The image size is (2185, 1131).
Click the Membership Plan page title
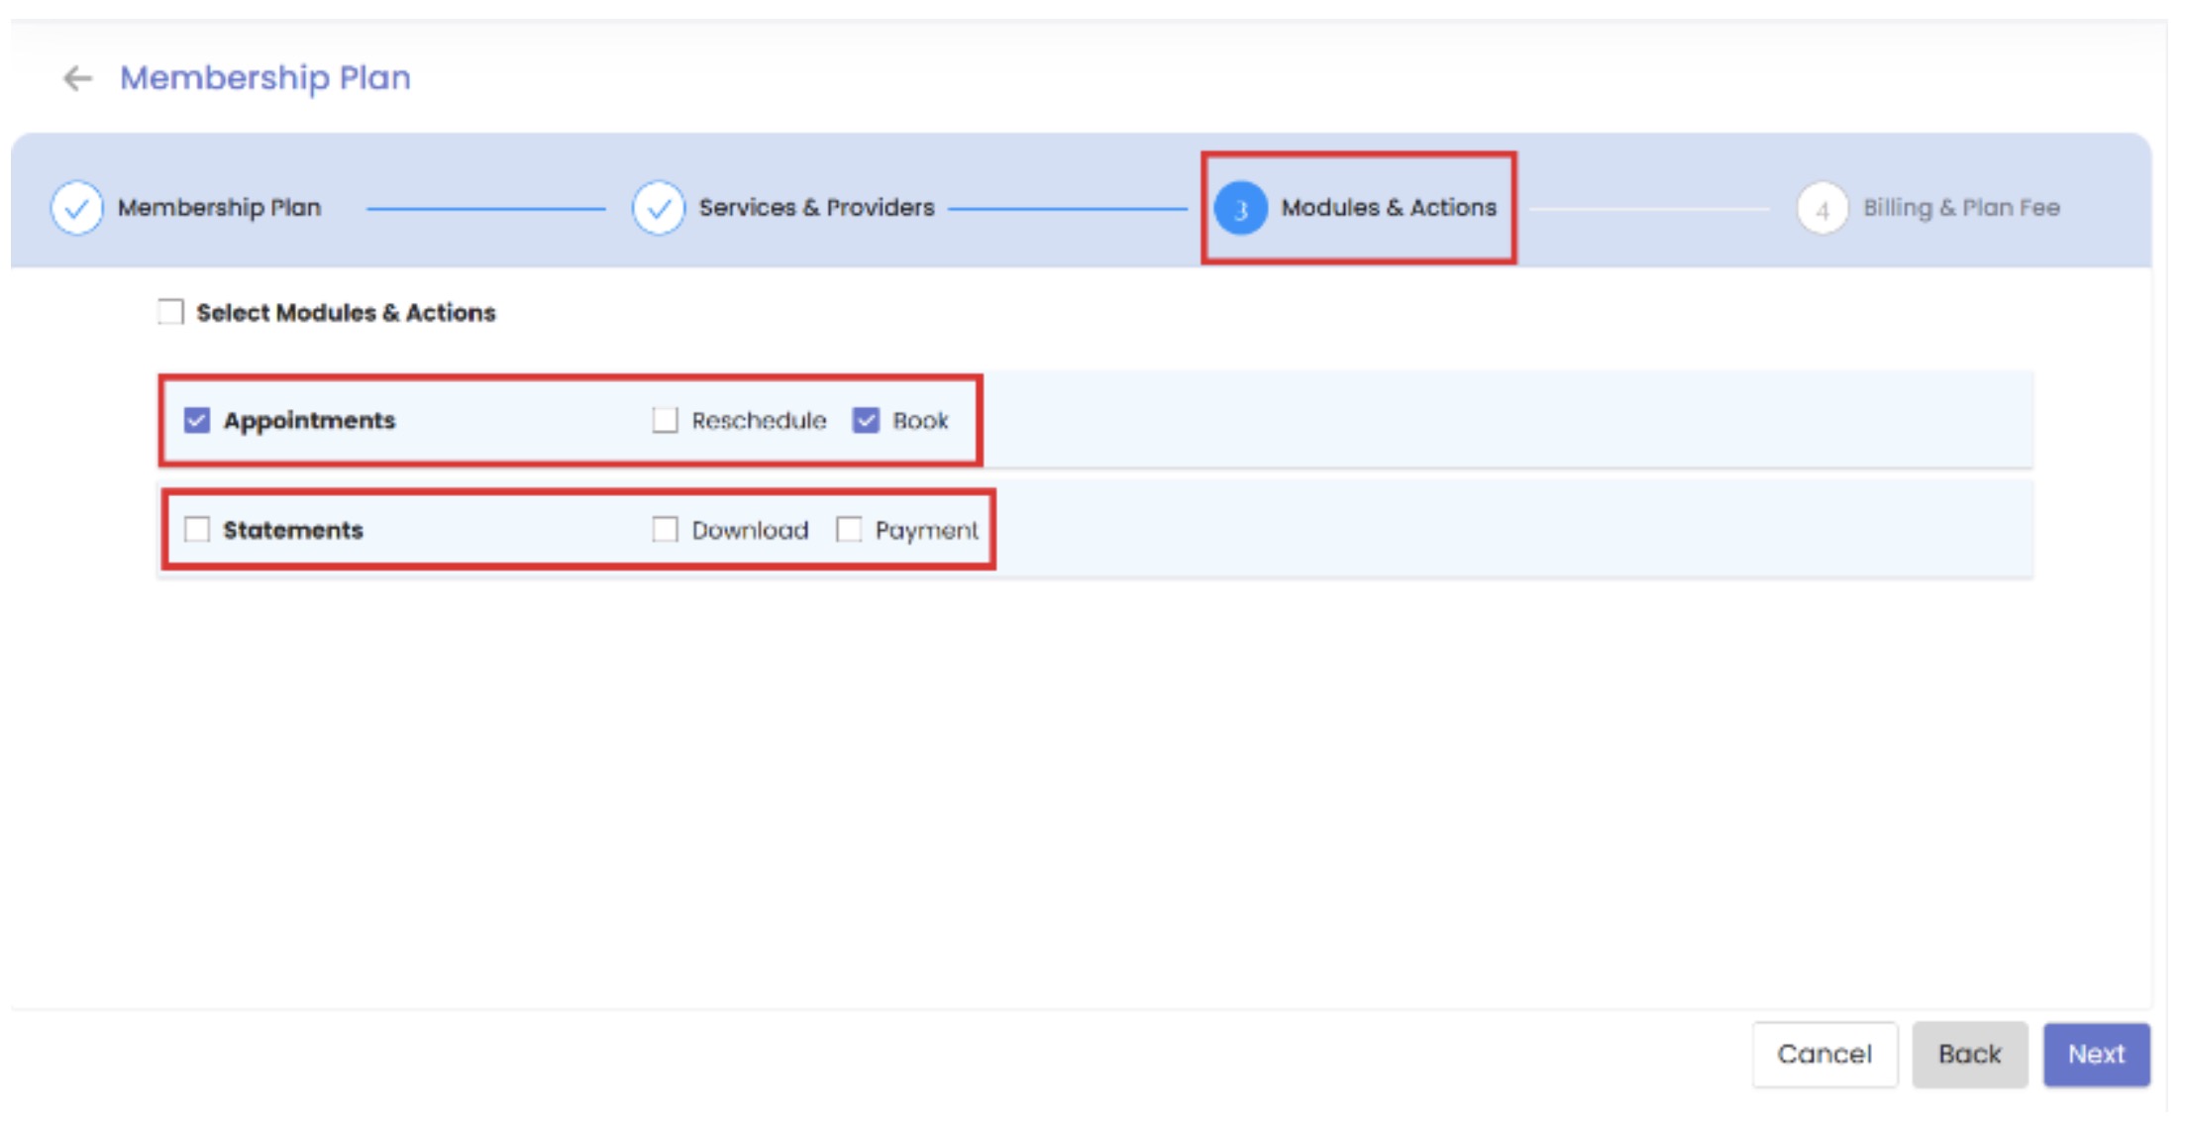pyautogui.click(x=265, y=78)
